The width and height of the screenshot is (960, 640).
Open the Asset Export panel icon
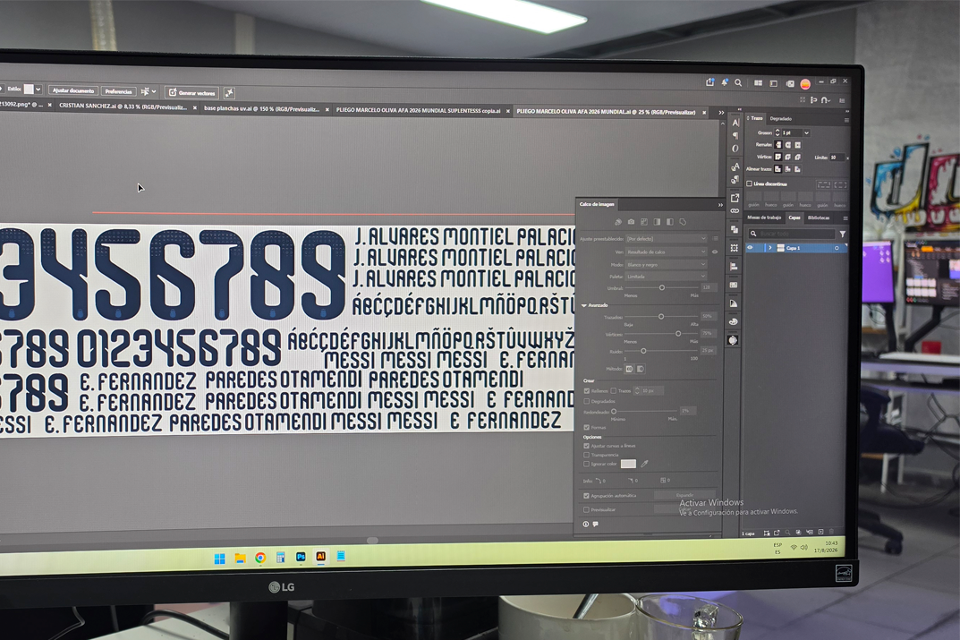(735, 198)
